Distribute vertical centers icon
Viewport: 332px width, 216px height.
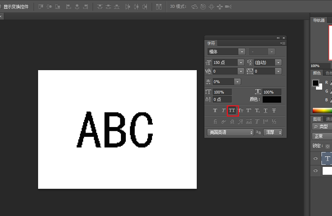pos(108,7)
